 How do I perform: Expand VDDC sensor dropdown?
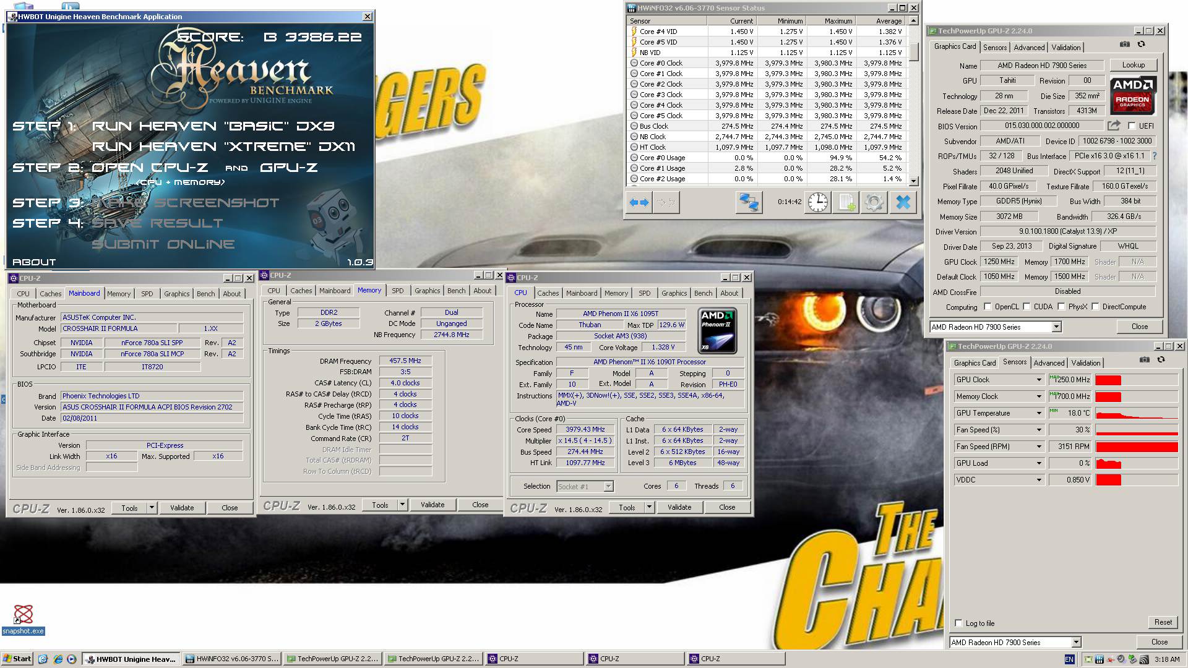tap(1039, 480)
